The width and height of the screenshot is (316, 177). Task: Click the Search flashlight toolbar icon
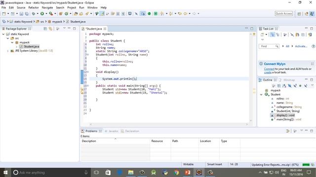pyautogui.click(x=87, y=14)
